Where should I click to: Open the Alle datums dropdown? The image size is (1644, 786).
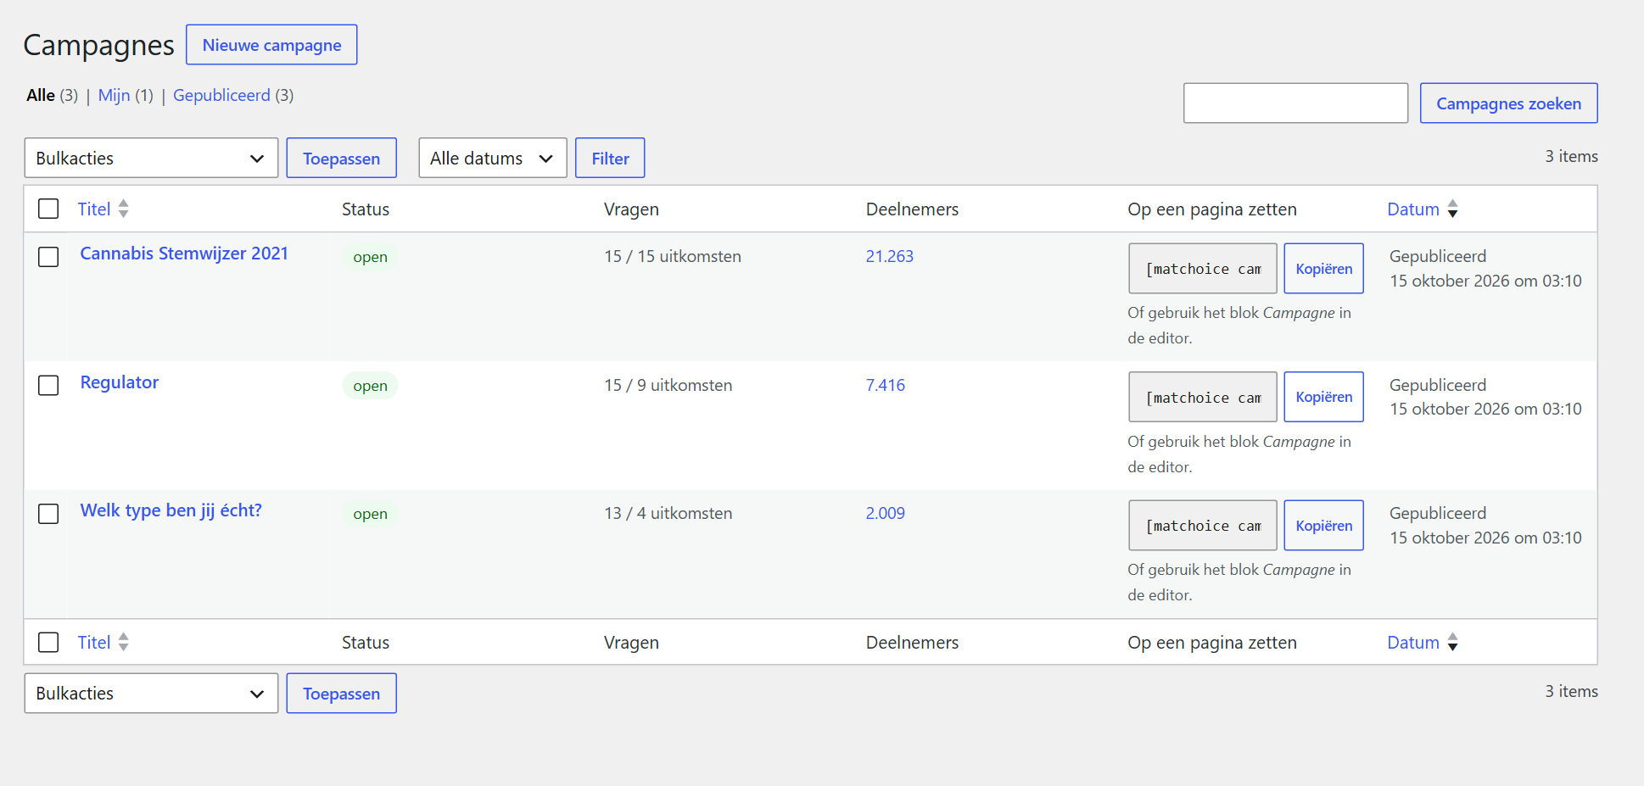click(x=493, y=158)
